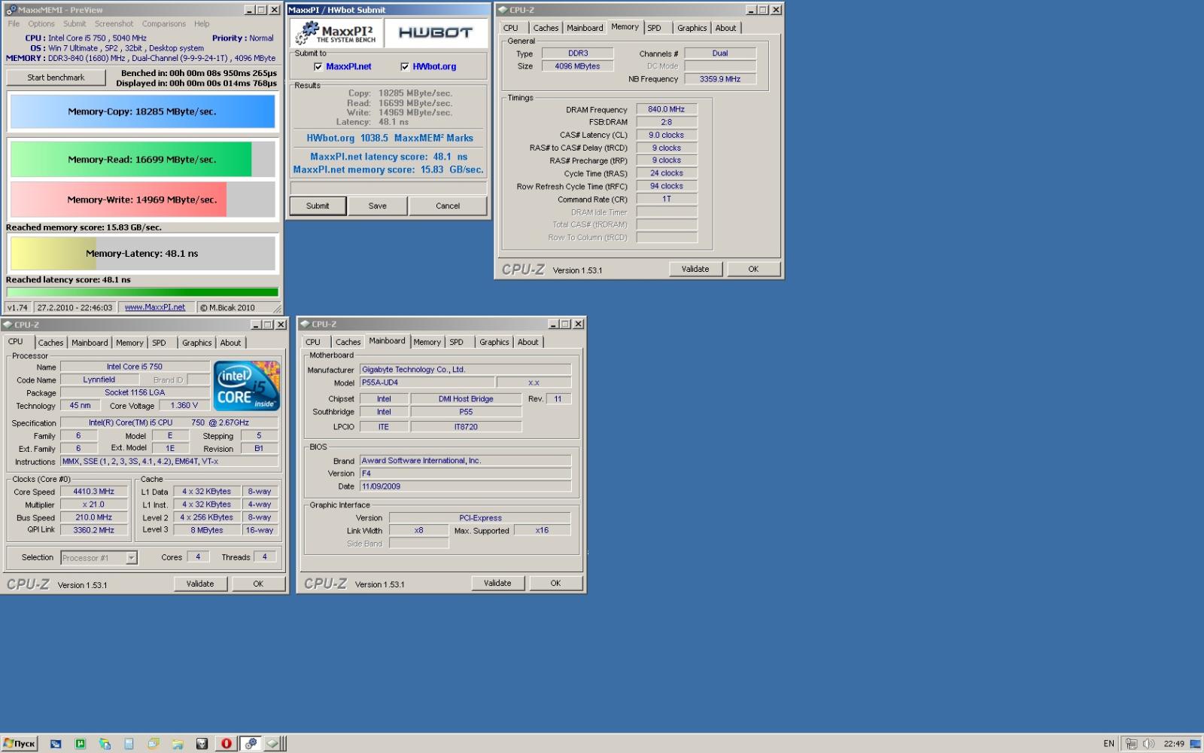Open the folder explorer quick launch icon
Screen dimensions: 1204x753
[178, 743]
